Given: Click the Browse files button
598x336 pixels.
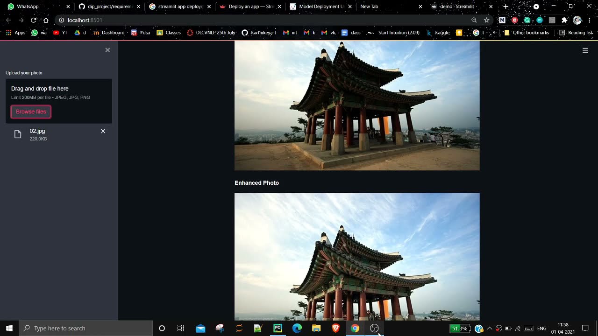Looking at the screenshot, I should [31, 112].
